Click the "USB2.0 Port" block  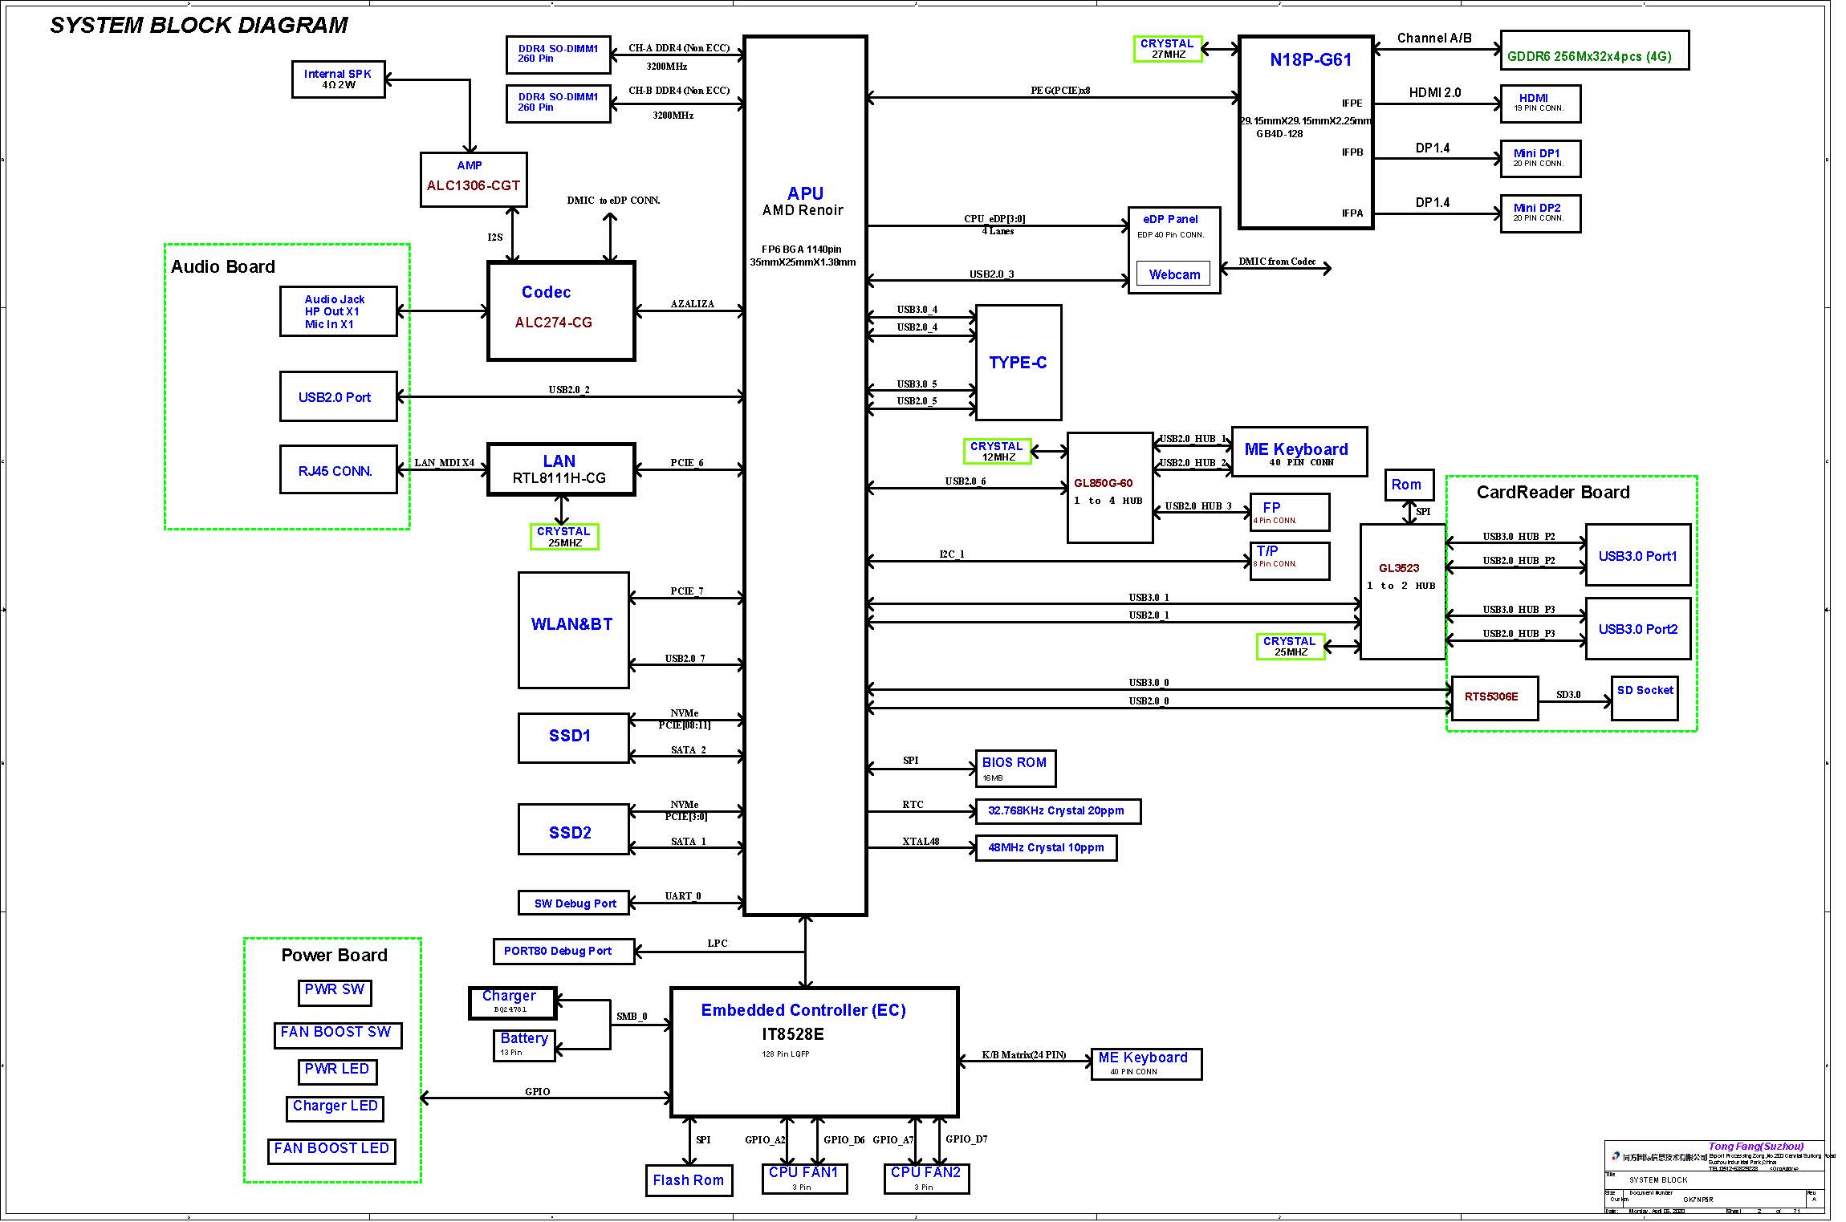[x=339, y=396]
